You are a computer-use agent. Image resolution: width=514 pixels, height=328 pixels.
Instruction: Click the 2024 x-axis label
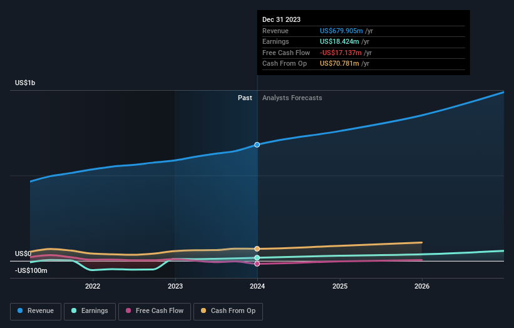coord(257,286)
